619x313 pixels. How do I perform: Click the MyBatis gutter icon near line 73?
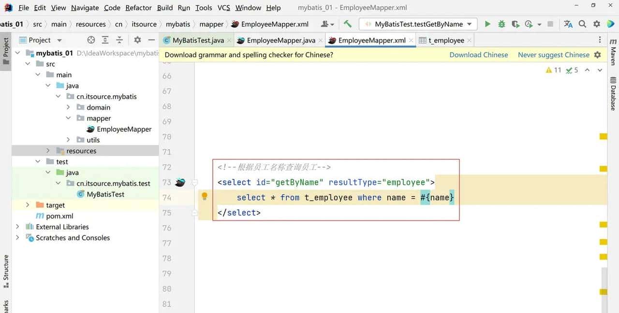pos(179,182)
